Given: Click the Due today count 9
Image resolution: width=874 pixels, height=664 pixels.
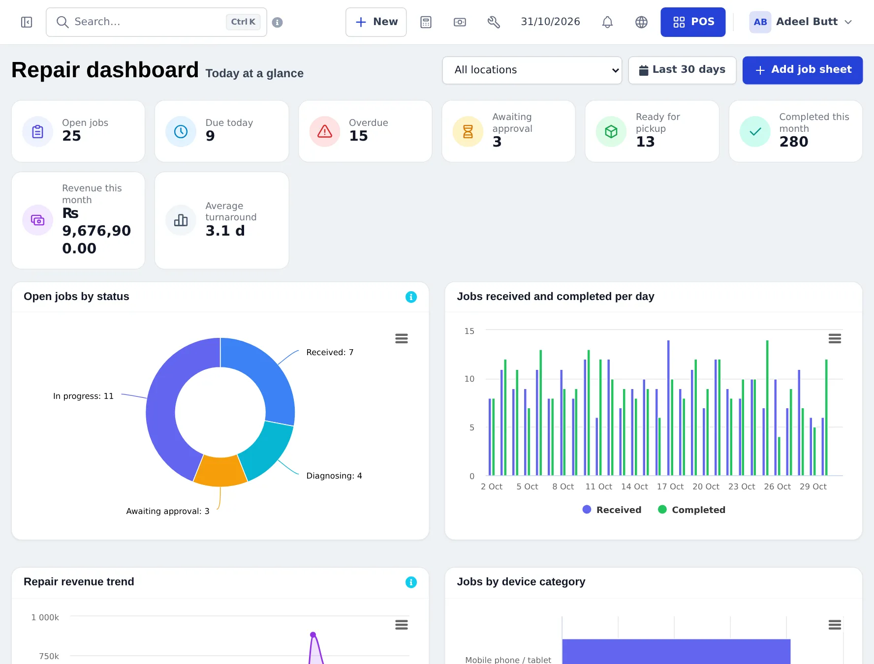Looking at the screenshot, I should pyautogui.click(x=210, y=136).
